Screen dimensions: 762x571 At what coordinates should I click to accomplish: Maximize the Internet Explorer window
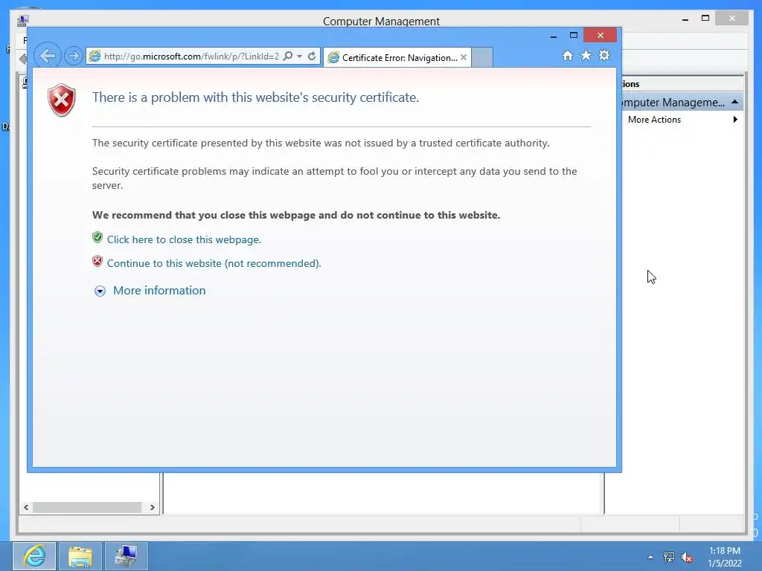574,36
